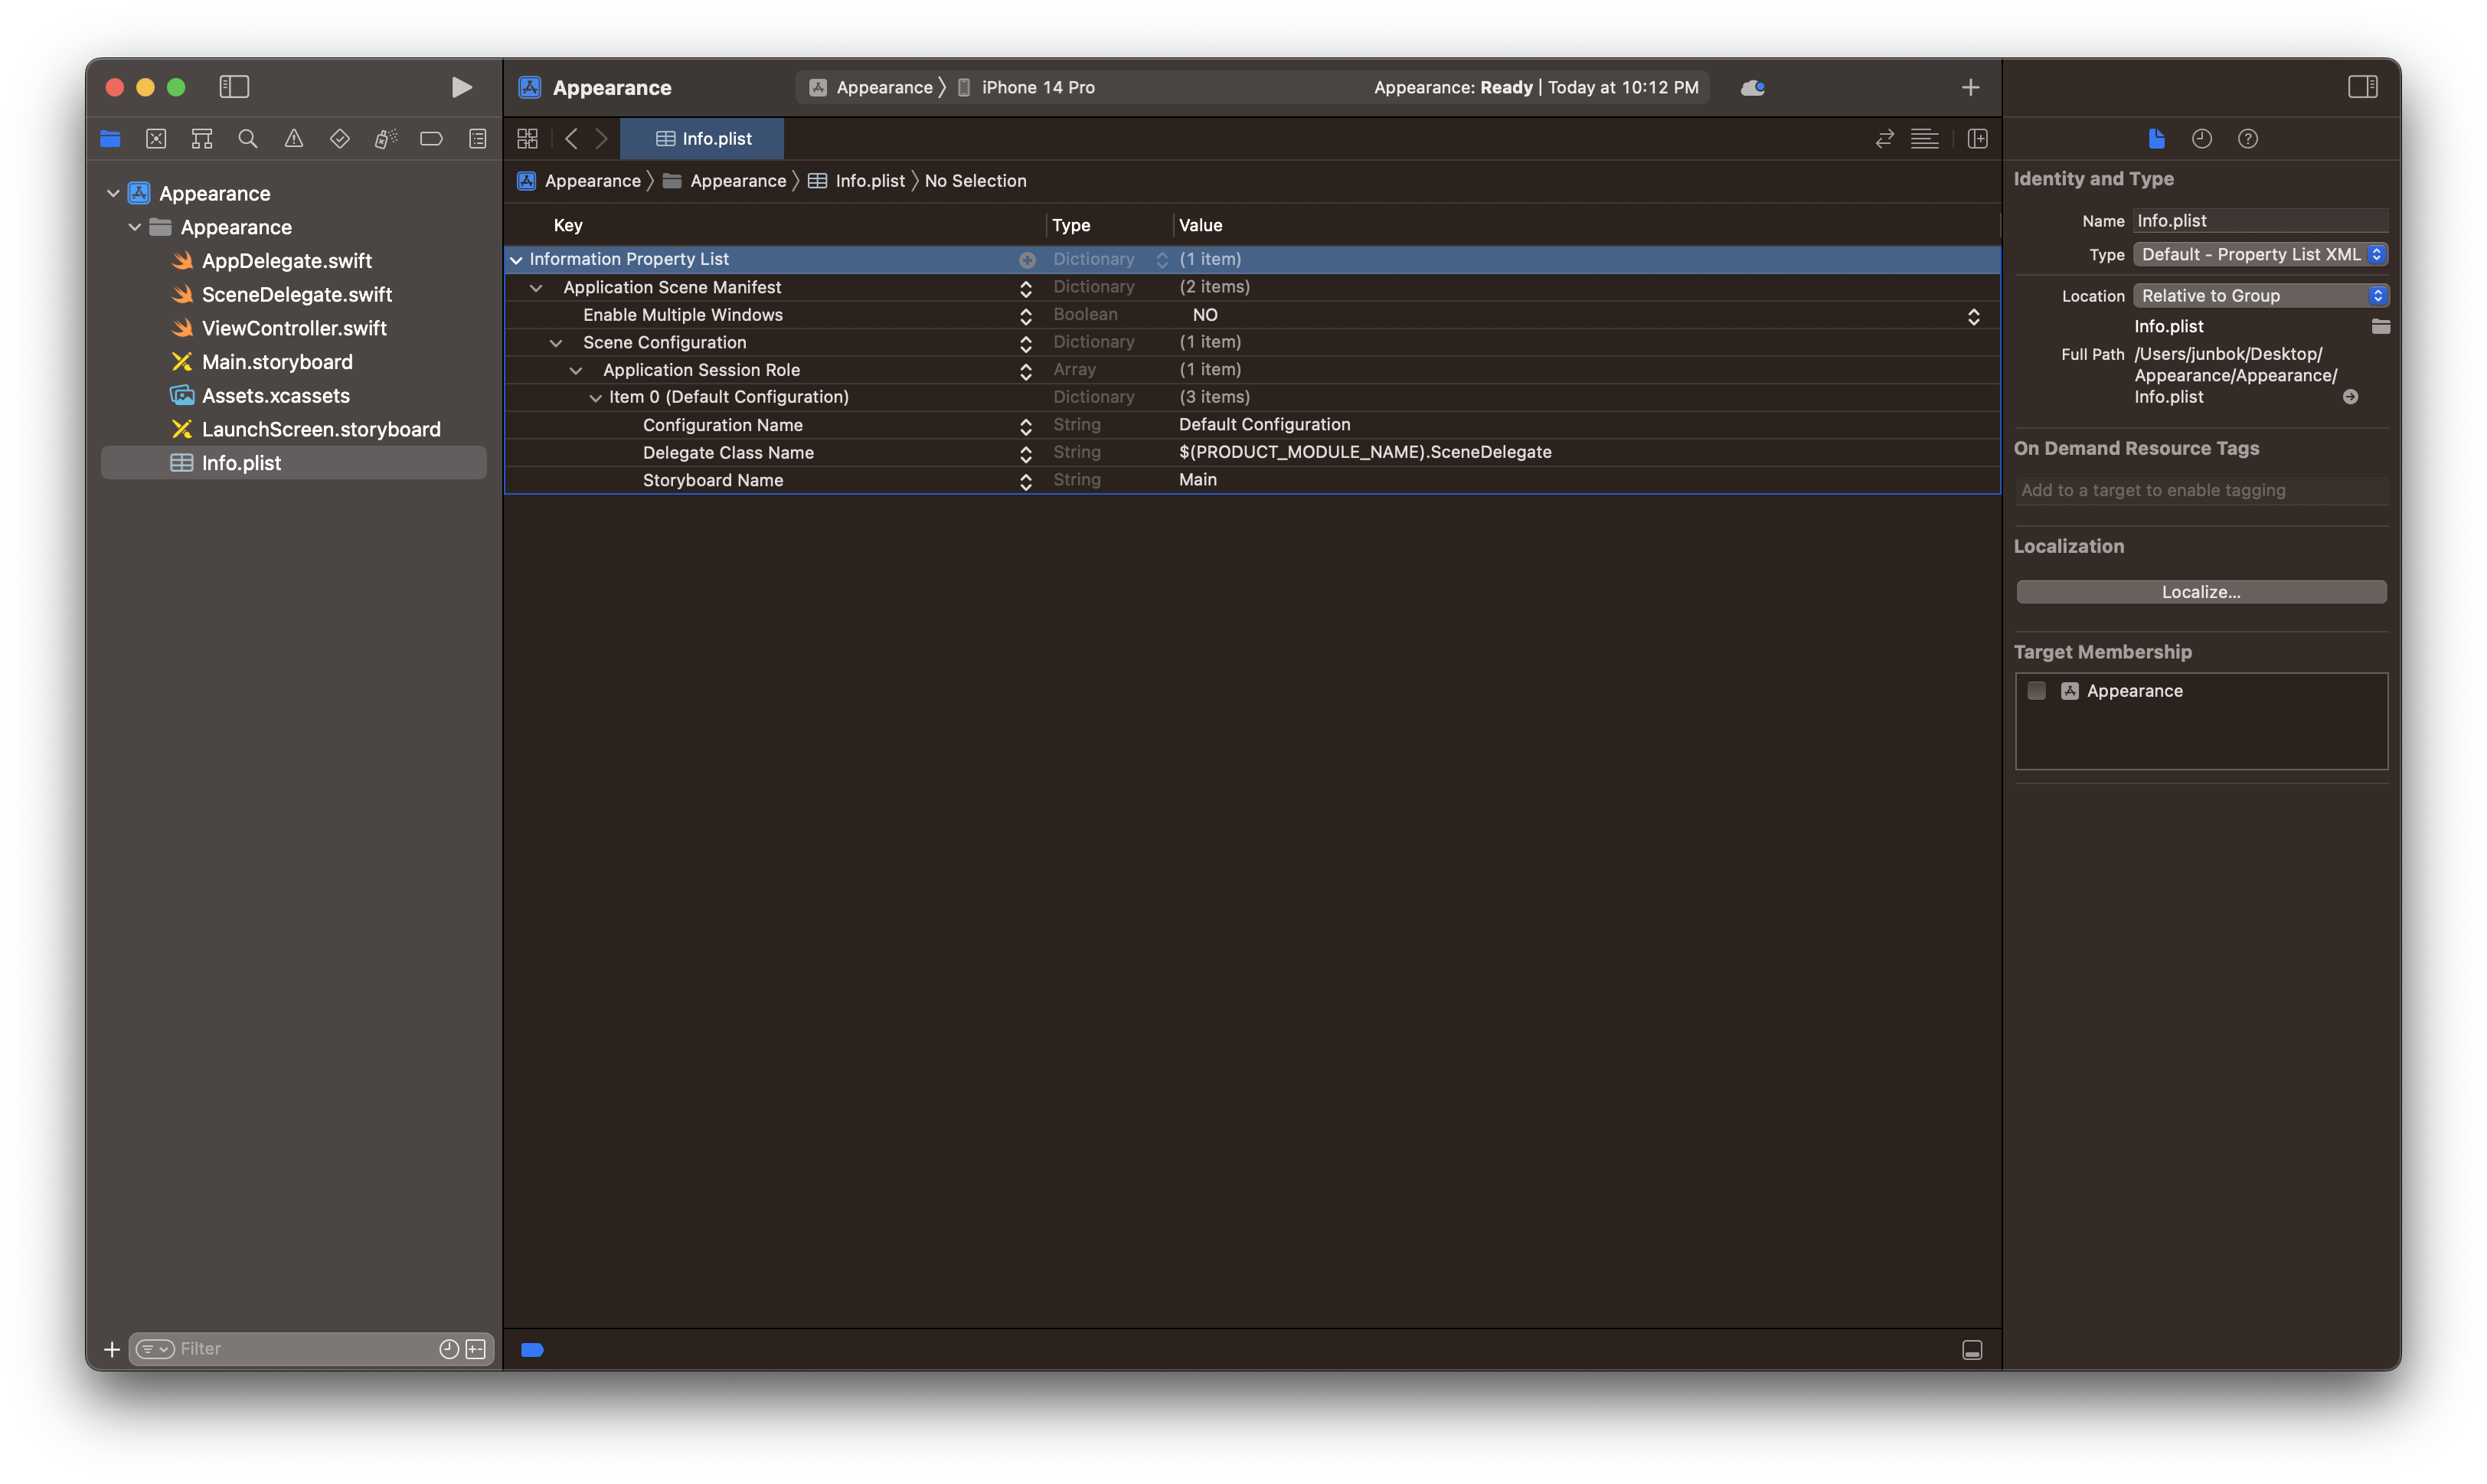Open the Source Control navigator icon
This screenshot has width=2487, height=1484.
[156, 139]
